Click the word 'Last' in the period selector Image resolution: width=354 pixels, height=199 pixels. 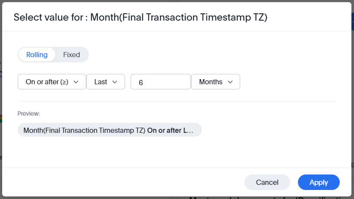(x=100, y=82)
